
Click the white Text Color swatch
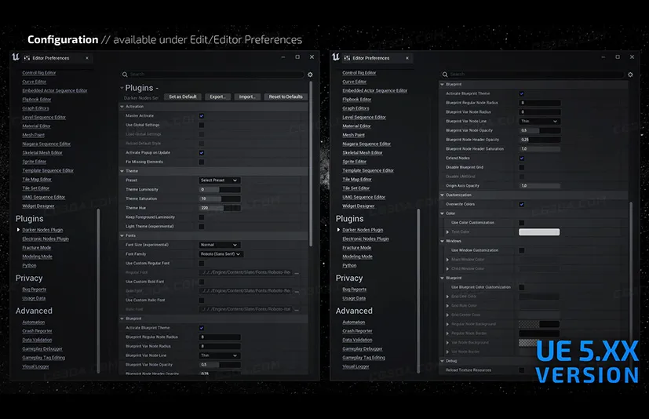coord(539,231)
